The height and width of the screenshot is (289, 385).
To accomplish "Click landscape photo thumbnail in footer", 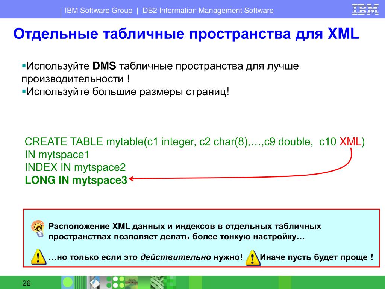I will pyautogui.click(x=131, y=282).
